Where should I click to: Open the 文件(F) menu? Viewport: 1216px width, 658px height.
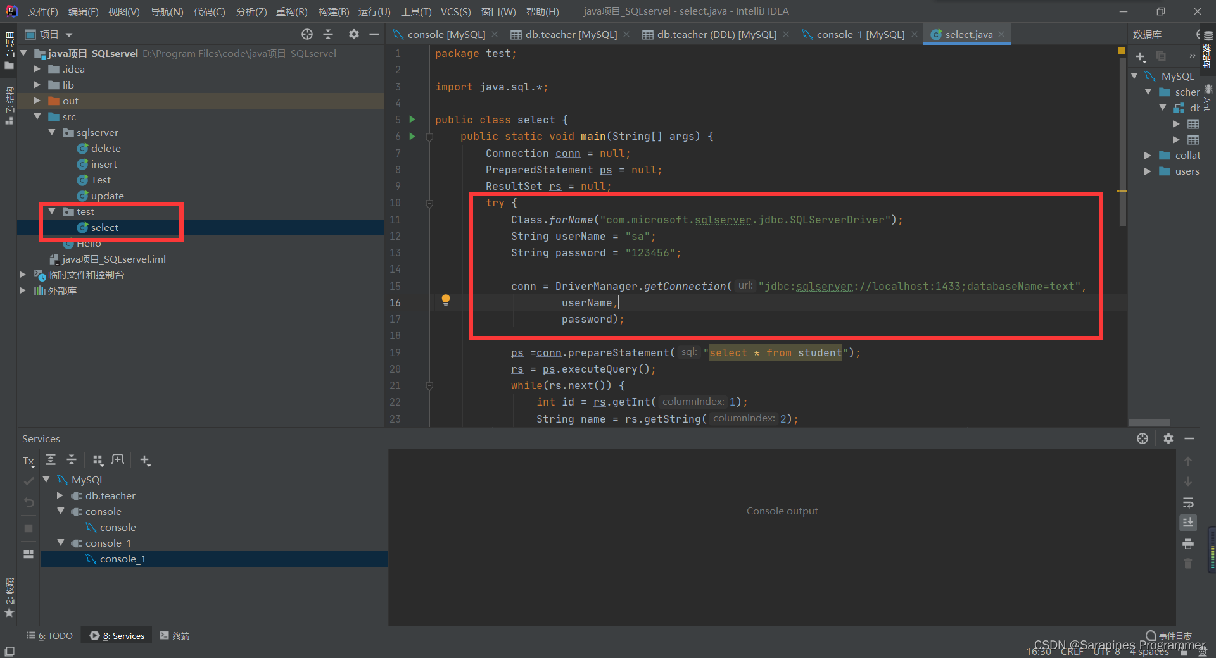pos(42,11)
